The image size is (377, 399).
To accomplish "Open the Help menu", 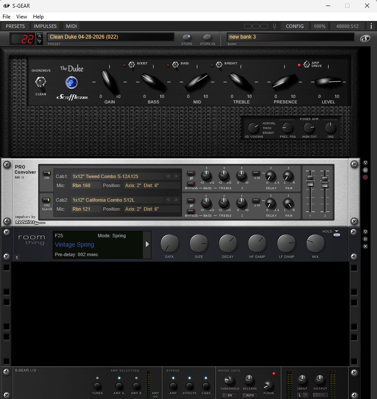I will [39, 17].
